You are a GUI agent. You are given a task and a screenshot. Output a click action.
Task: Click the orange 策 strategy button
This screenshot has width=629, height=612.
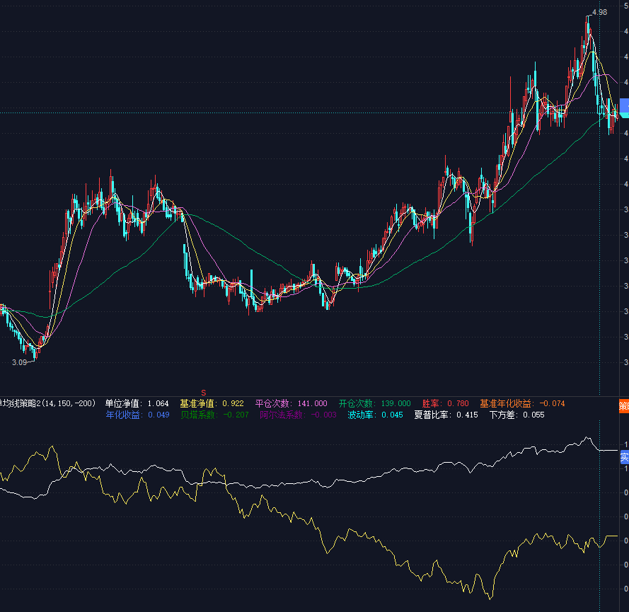[x=624, y=405]
